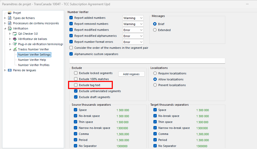Click the Processeurs de contenu incorporés icon
This screenshot has width=257, height=149.
(10, 23)
